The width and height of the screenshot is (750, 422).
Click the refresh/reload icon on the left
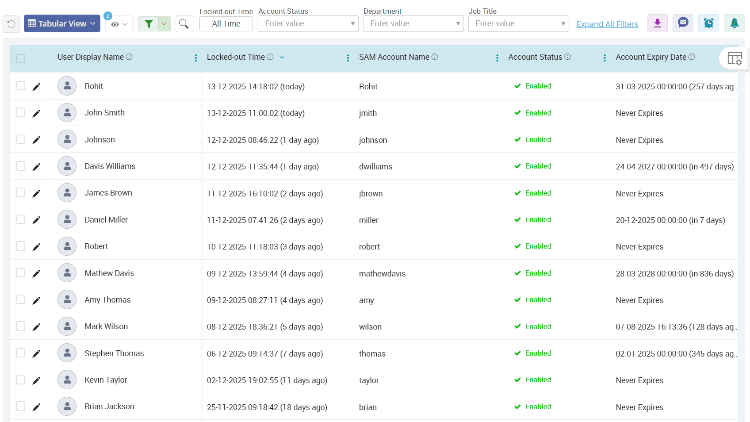tap(11, 23)
